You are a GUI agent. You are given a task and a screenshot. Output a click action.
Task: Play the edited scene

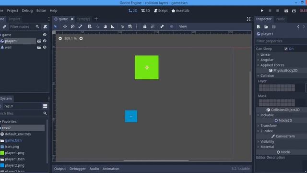286,11
